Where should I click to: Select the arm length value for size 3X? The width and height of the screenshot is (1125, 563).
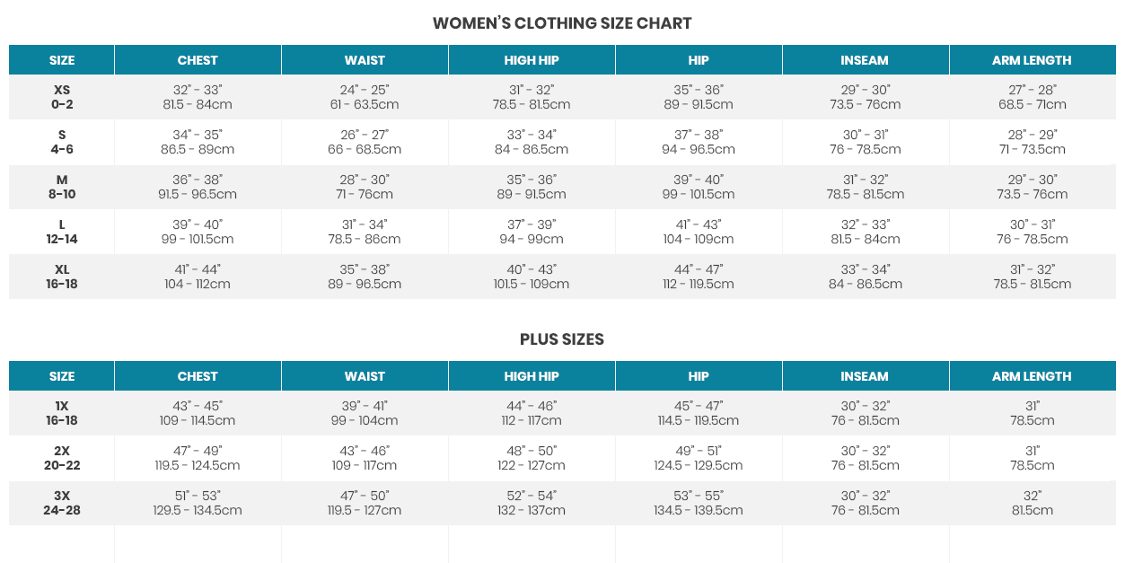pyautogui.click(x=1032, y=503)
